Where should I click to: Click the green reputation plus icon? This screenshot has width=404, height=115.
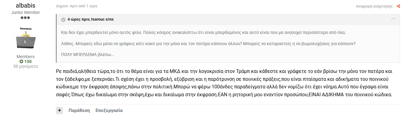pyautogui.click(x=21, y=61)
